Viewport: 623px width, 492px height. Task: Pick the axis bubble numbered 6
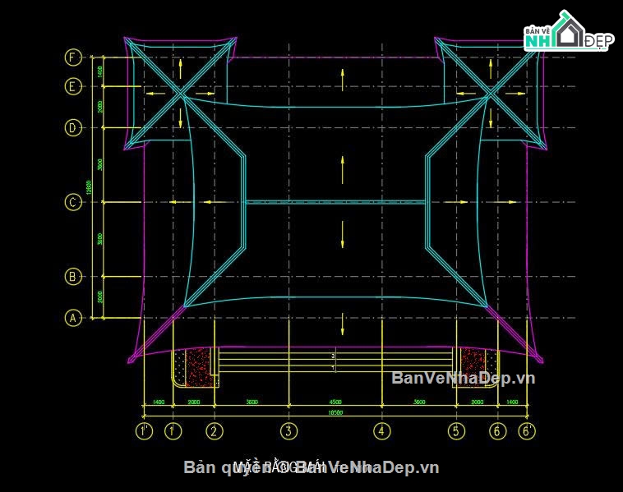coord(497,431)
